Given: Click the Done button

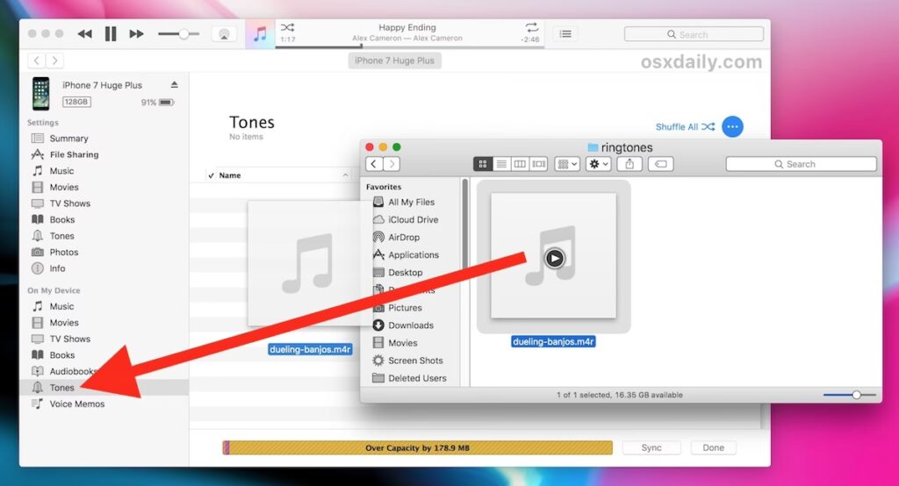Looking at the screenshot, I should 713,447.
